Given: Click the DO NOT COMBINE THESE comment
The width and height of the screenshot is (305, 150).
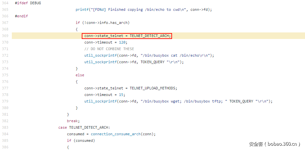Looking at the screenshot, I should (109, 49).
